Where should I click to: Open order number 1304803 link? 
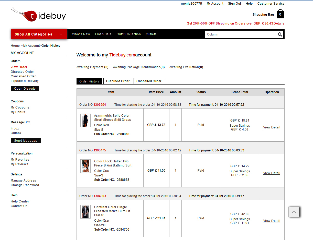click(100, 196)
